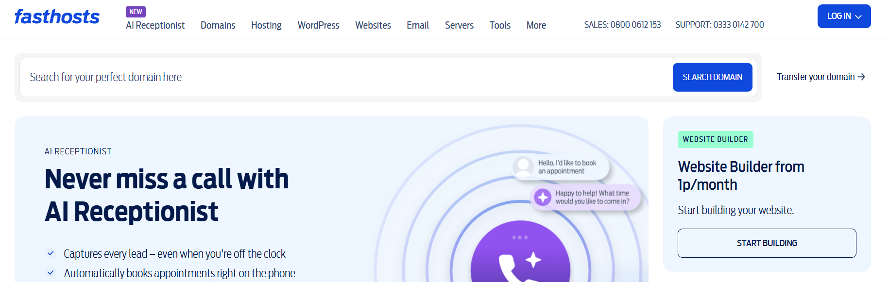Image resolution: width=889 pixels, height=282 pixels.
Task: Call the support number 0333 0142 700
Action: point(719,25)
